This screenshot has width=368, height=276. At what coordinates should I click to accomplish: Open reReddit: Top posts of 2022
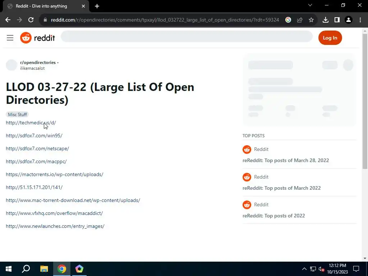273,216
